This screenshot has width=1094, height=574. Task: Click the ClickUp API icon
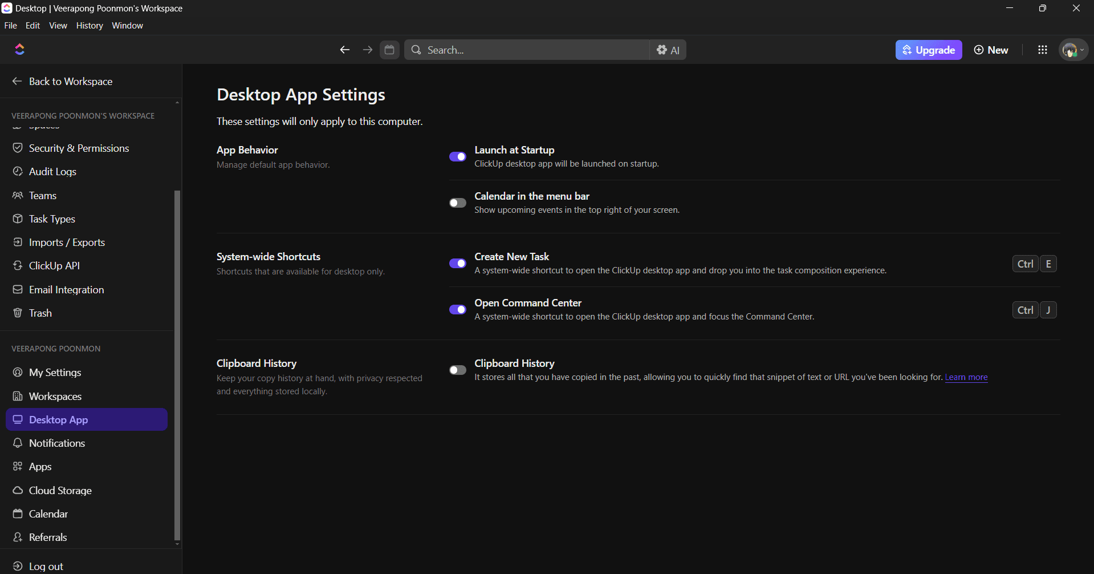coord(18,265)
